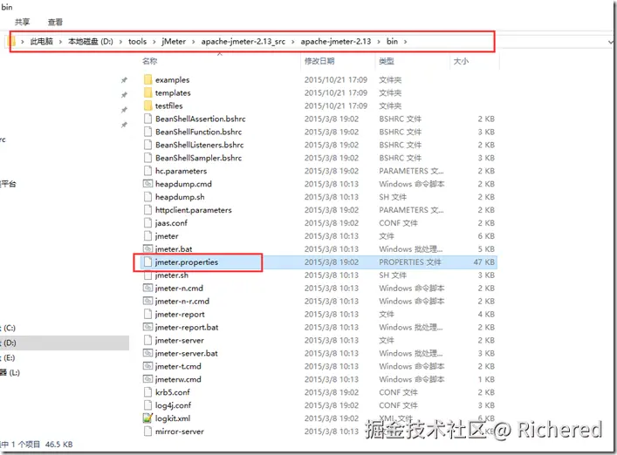Click the folder icon in the address bar
The height and width of the screenshot is (455, 617).
pyautogui.click(x=13, y=41)
